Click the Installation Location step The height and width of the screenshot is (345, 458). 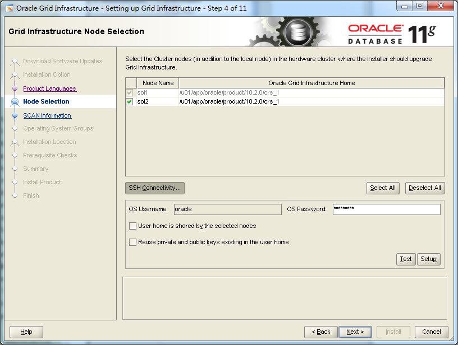coord(49,142)
